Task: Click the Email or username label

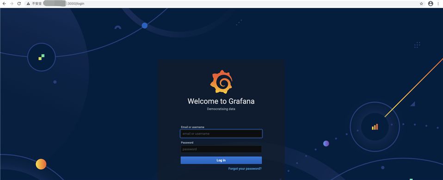Action: click(192, 127)
